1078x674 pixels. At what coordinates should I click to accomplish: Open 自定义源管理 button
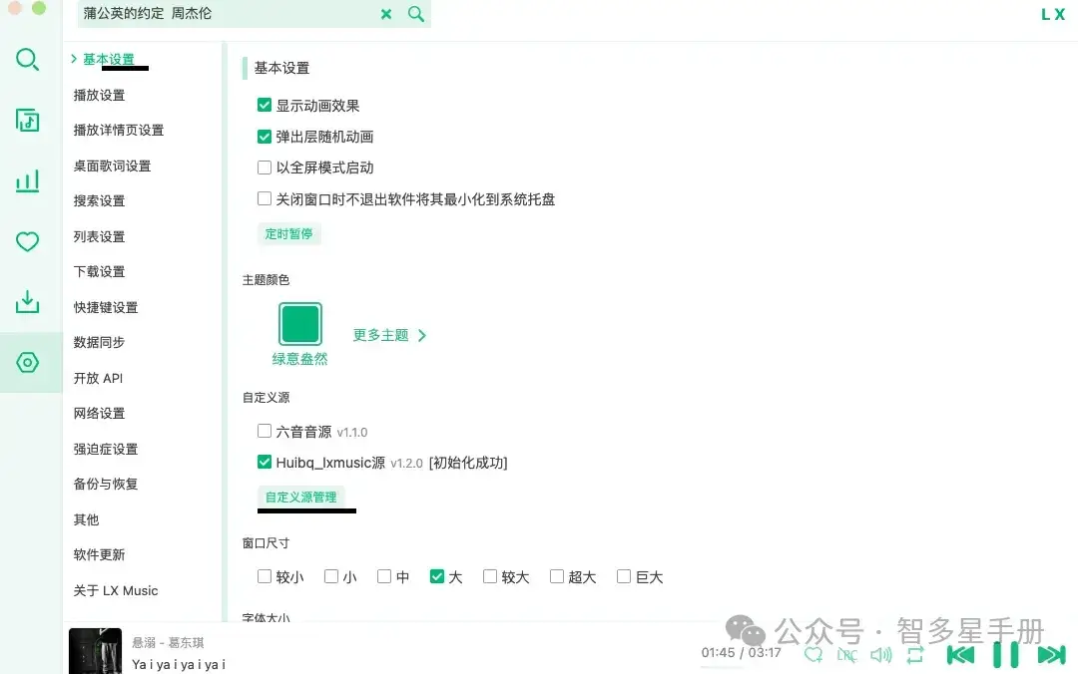tap(300, 497)
